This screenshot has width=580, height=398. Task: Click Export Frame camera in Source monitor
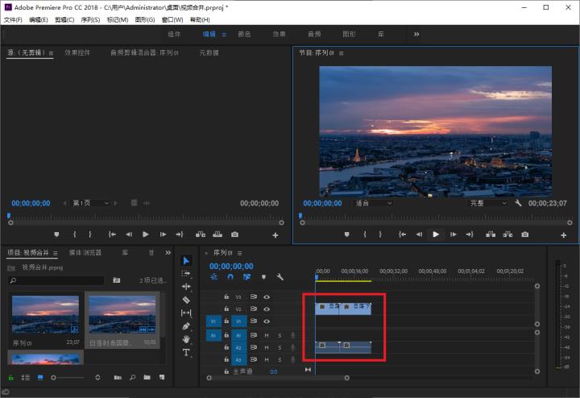tap(234, 234)
